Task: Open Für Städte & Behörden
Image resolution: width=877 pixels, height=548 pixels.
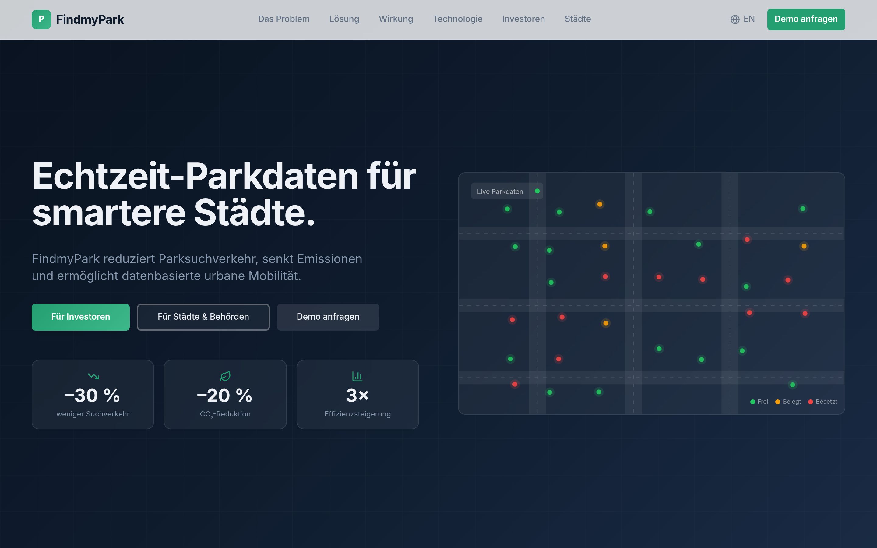Action: (203, 317)
